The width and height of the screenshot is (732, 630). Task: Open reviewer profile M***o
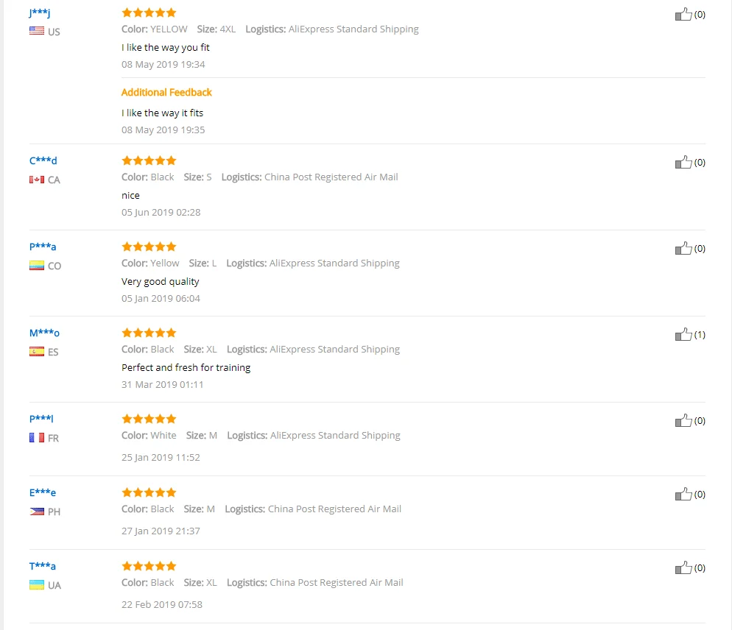(x=44, y=333)
